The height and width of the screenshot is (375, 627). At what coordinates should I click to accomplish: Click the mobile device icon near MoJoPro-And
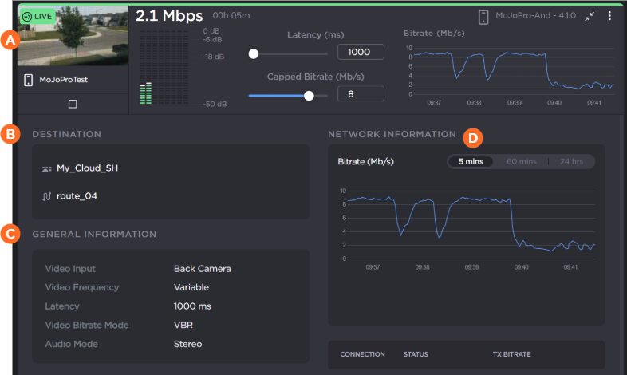483,16
